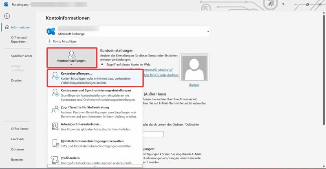The height and width of the screenshot is (169, 326).
Task: Expand more items with menu bottom chevron
Action: click(x=95, y=166)
